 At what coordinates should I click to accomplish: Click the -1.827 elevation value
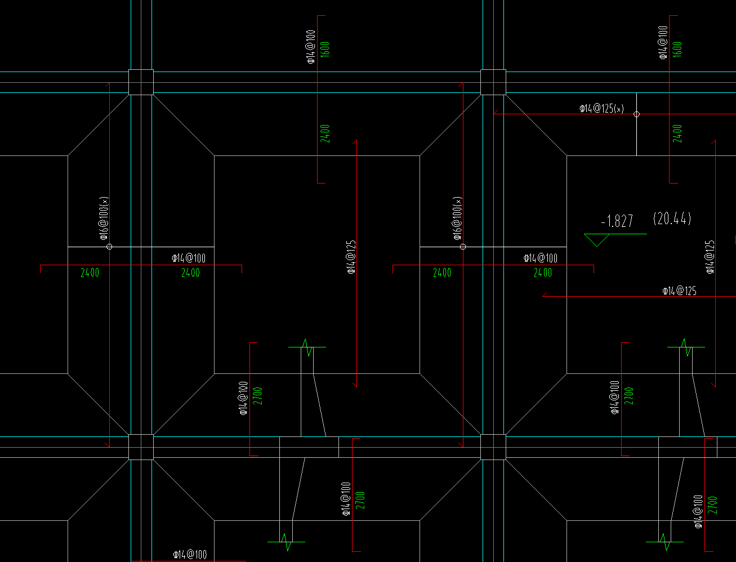pyautogui.click(x=617, y=221)
